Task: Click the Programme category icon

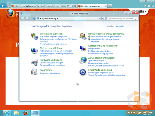Action: pyautogui.click(x=35, y=72)
